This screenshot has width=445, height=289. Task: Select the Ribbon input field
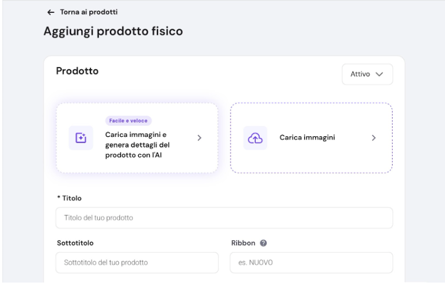click(x=311, y=263)
